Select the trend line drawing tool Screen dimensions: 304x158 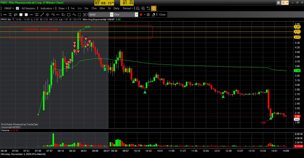(42, 15)
